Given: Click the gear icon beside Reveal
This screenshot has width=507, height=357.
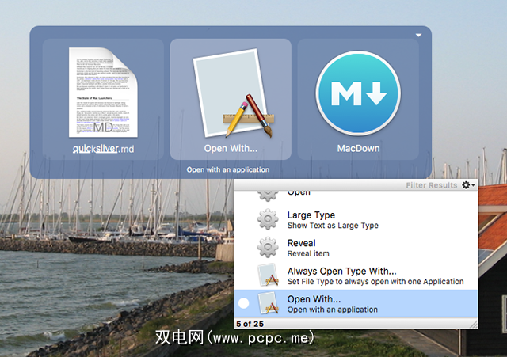Looking at the screenshot, I should click(269, 248).
